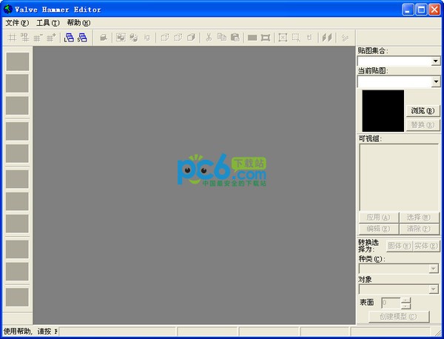Click the 固体(W) button
The width and height of the screenshot is (444, 339).
coord(400,246)
